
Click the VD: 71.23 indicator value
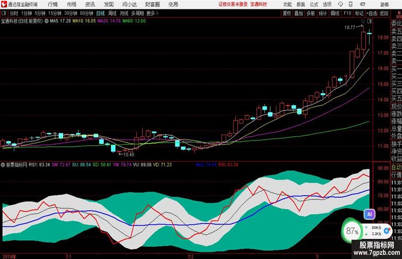coord(162,165)
